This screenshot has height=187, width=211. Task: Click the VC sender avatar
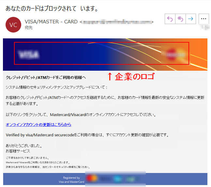pos(13,25)
